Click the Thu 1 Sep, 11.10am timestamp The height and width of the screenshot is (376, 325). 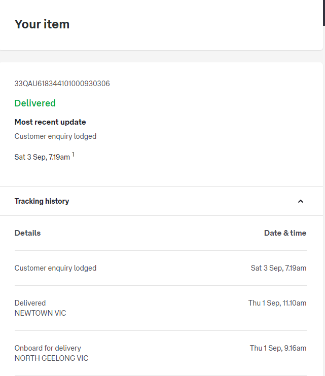coord(277,303)
